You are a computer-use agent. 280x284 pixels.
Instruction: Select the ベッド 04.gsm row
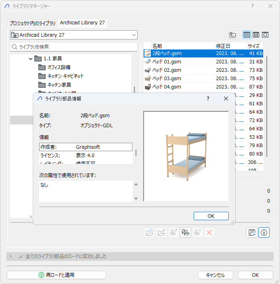[203, 87]
